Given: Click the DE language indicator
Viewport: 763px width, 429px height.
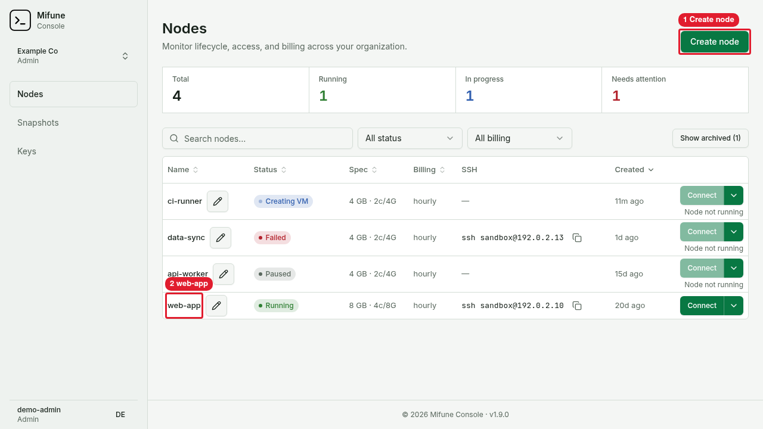Looking at the screenshot, I should pyautogui.click(x=120, y=415).
